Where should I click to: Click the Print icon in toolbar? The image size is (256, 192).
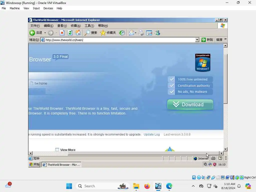(x=141, y=33)
